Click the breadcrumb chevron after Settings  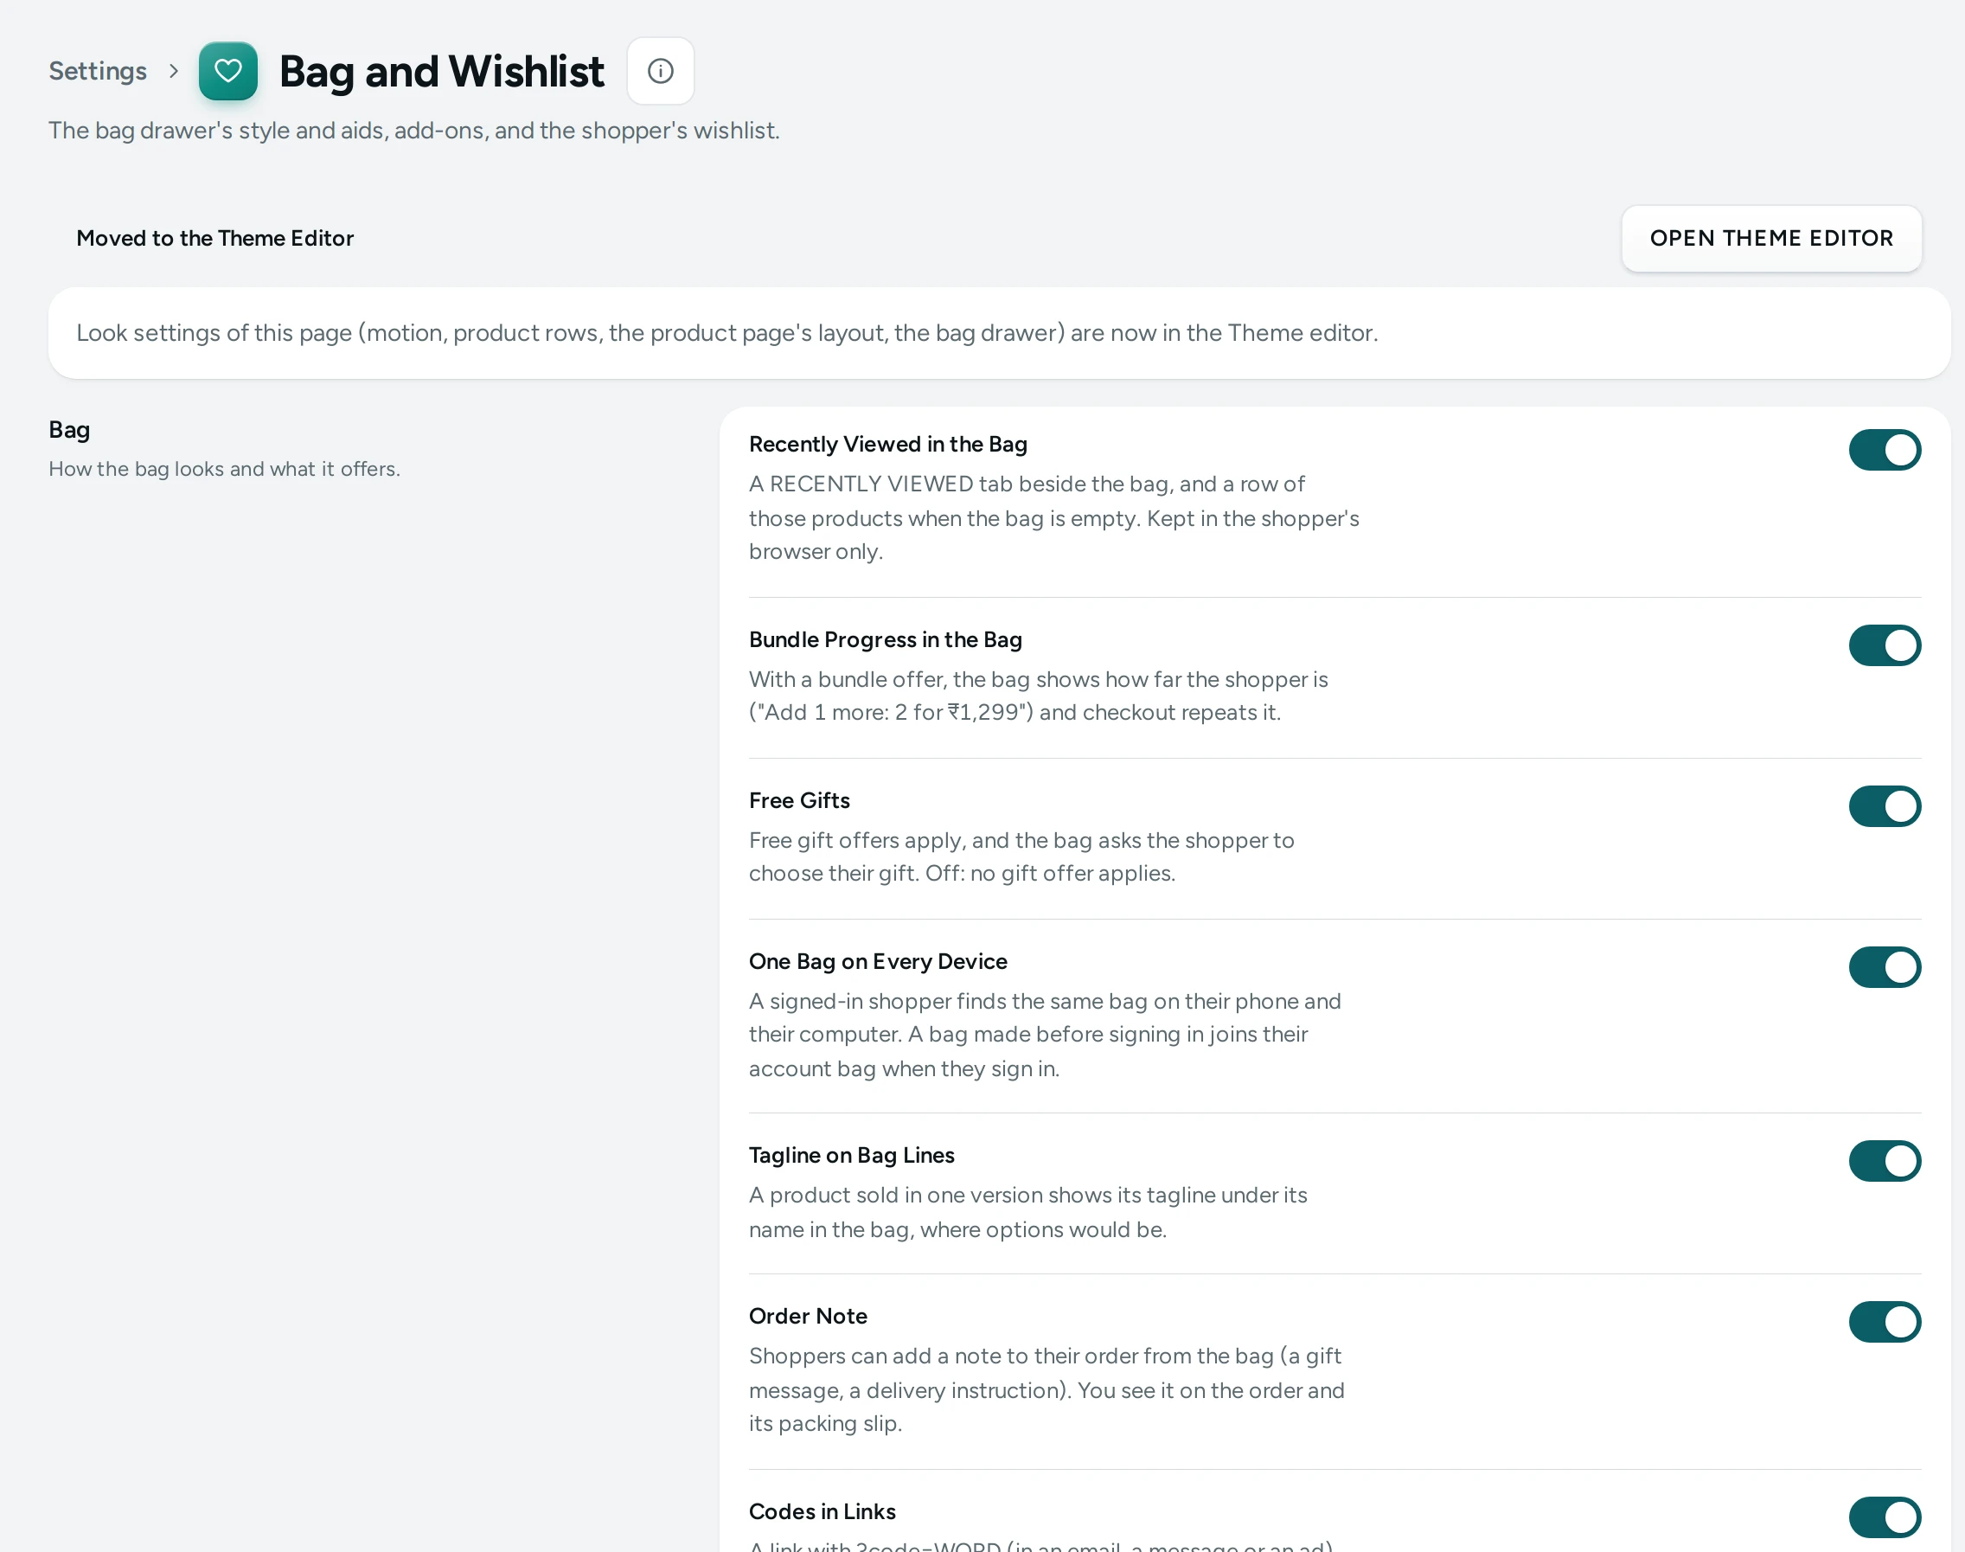point(174,71)
